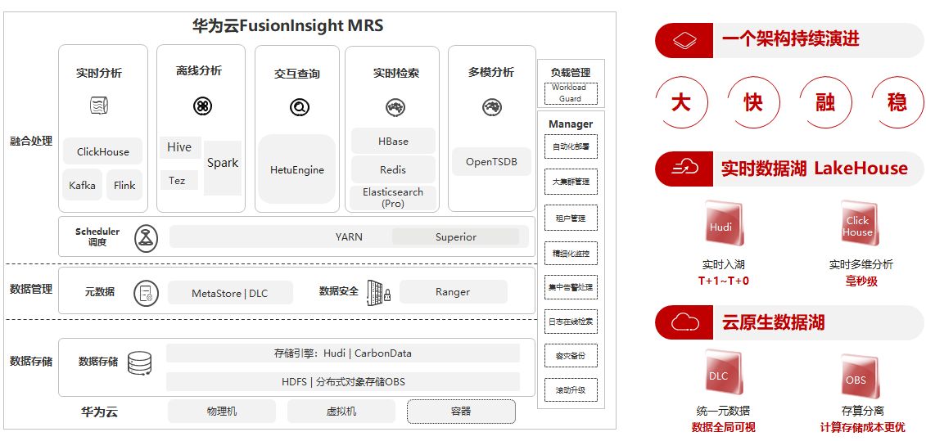Click the 租户管理 Manager box
The height and width of the screenshot is (441, 926).
pyautogui.click(x=571, y=218)
